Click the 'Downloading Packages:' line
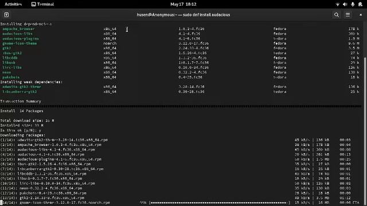 pos(23,135)
